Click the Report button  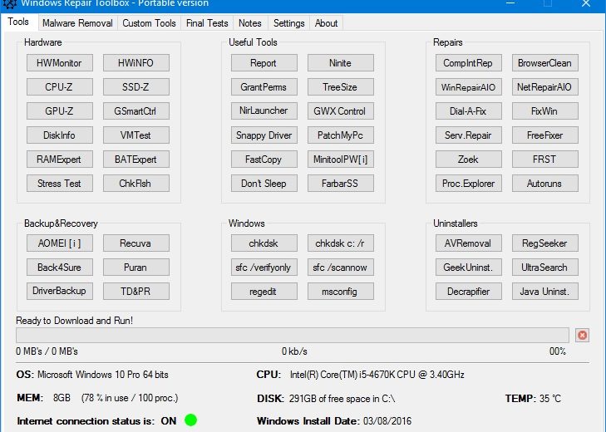click(264, 63)
